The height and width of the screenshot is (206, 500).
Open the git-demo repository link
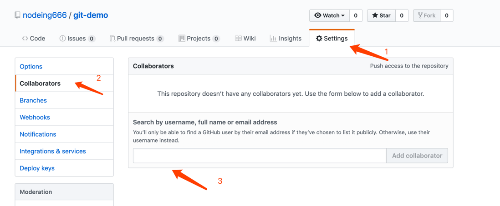pyautogui.click(x=91, y=15)
